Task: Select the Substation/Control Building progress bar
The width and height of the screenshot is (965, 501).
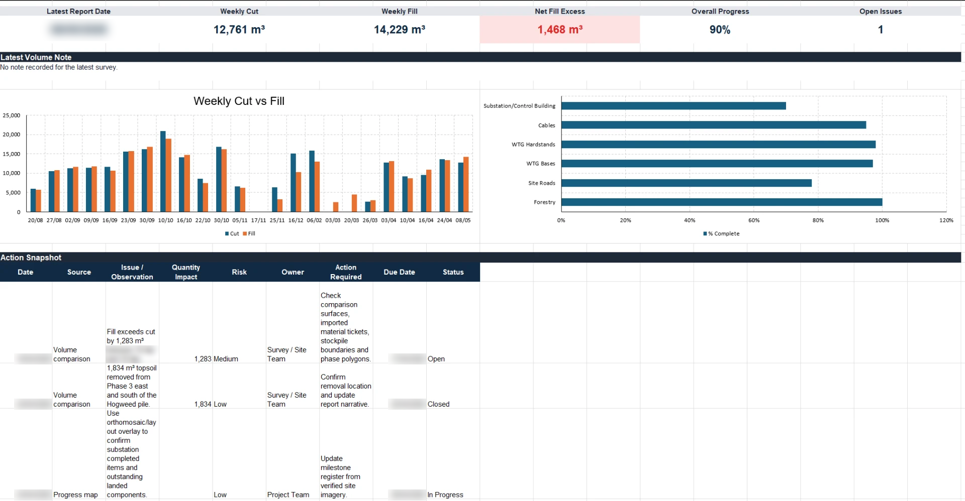Action: [x=673, y=106]
